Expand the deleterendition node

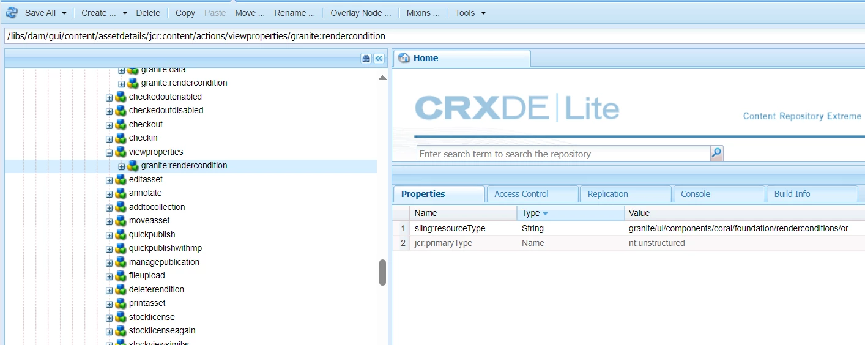(x=109, y=290)
